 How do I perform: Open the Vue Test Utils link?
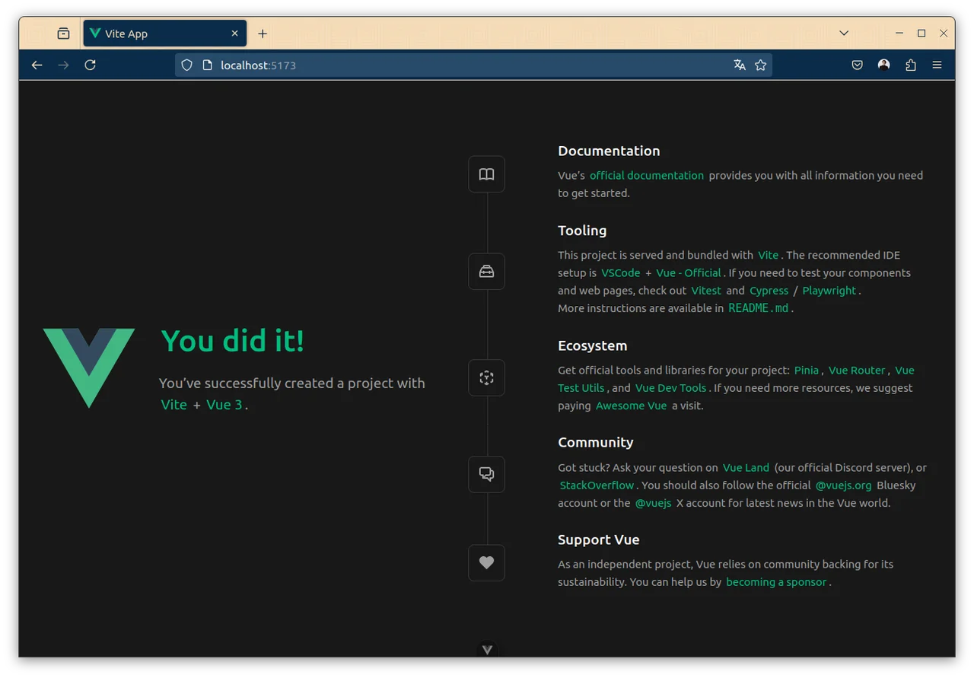tap(736, 379)
